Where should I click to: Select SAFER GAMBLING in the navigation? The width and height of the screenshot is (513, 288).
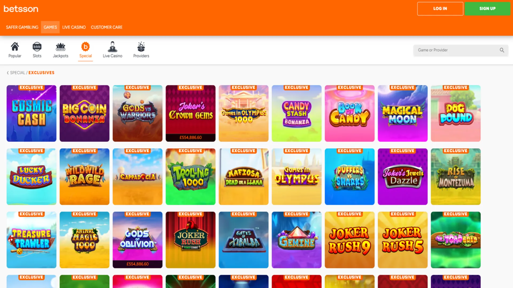22,27
